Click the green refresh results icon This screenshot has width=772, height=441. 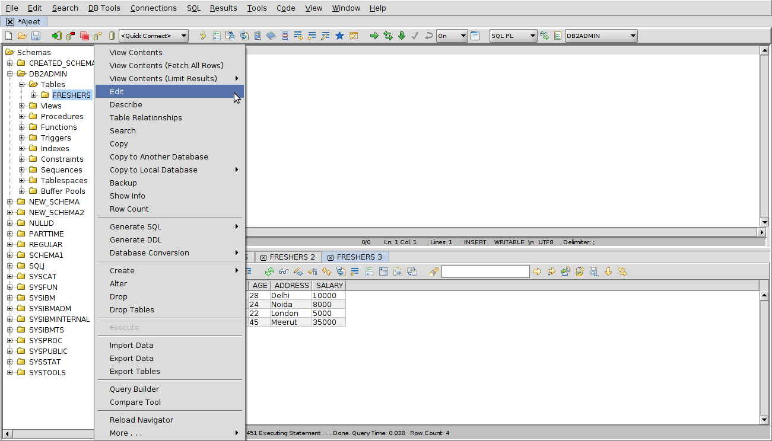[269, 271]
